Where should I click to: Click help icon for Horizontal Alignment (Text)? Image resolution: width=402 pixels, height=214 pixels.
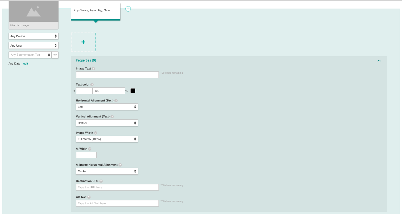[116, 101]
